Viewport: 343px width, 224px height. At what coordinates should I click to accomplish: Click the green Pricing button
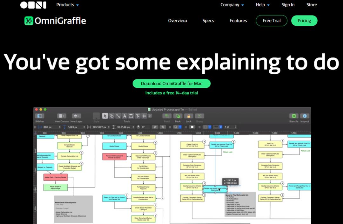(x=304, y=21)
